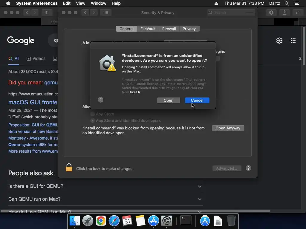Click Safari vertical scrollbar
The image size is (306, 229).
tap(304, 46)
